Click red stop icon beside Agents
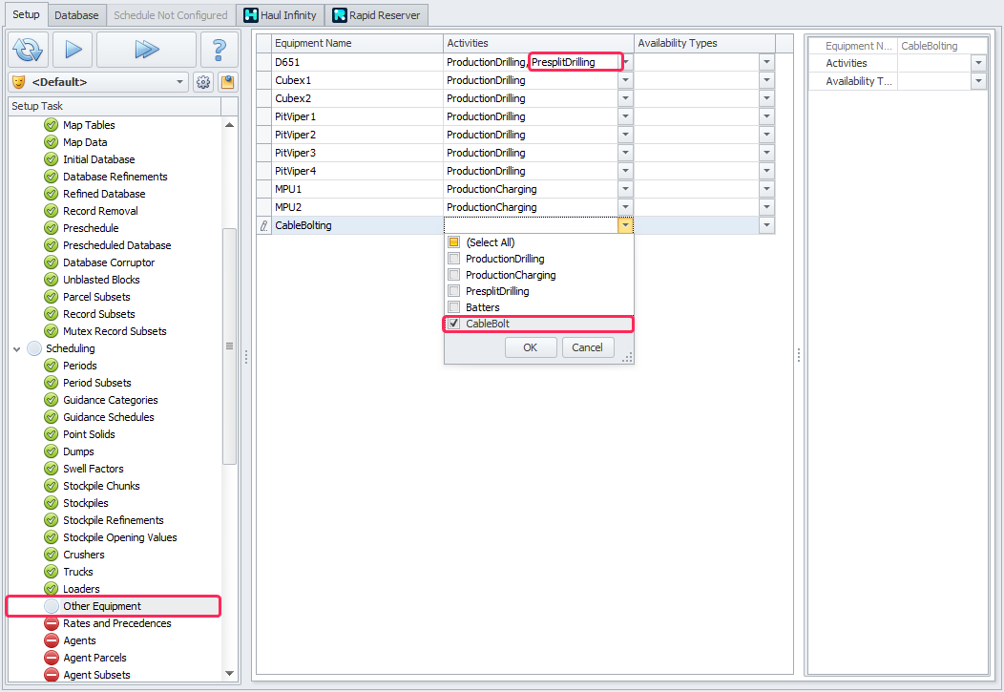This screenshot has width=1004, height=692. [52, 640]
